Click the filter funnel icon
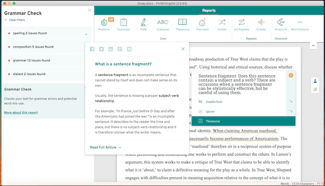This screenshot has height=186, width=325. click(6, 20)
